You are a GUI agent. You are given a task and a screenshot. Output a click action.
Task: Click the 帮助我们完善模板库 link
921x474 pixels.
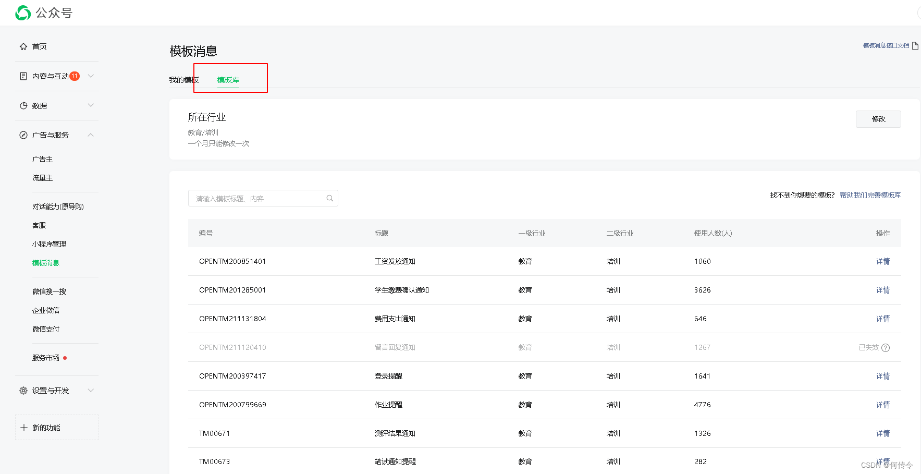tap(870, 195)
